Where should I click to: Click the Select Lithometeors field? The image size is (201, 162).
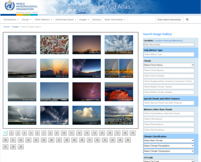coord(169,119)
